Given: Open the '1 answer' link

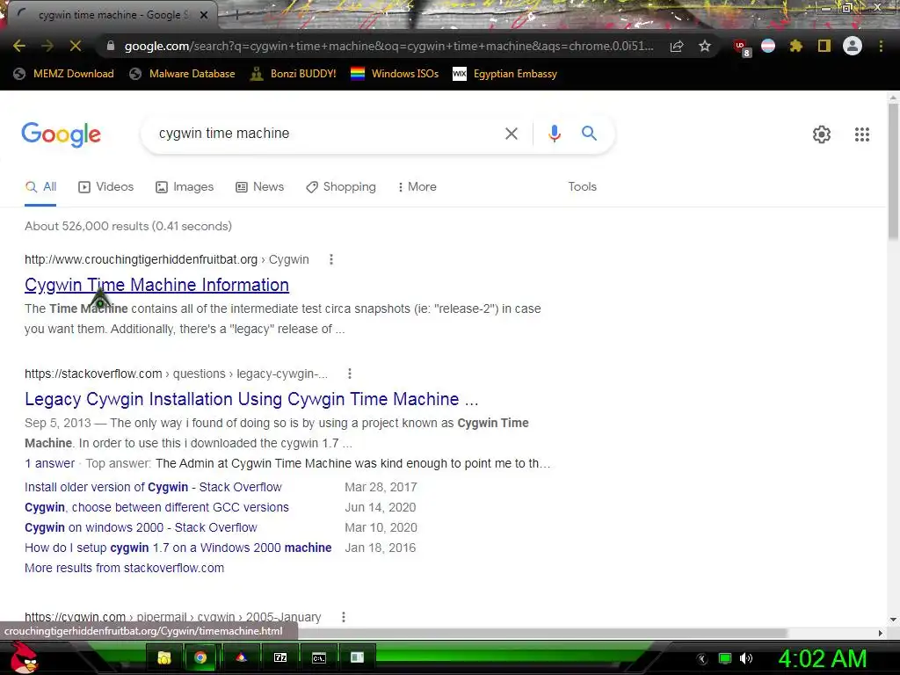Looking at the screenshot, I should point(49,463).
